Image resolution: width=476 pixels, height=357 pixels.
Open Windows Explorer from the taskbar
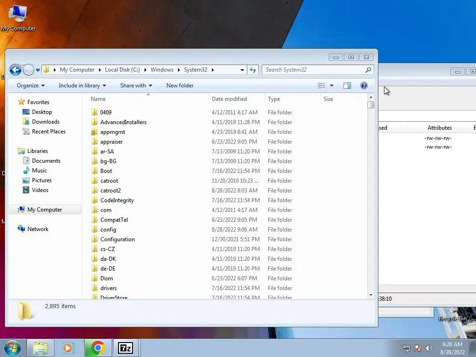click(x=40, y=348)
